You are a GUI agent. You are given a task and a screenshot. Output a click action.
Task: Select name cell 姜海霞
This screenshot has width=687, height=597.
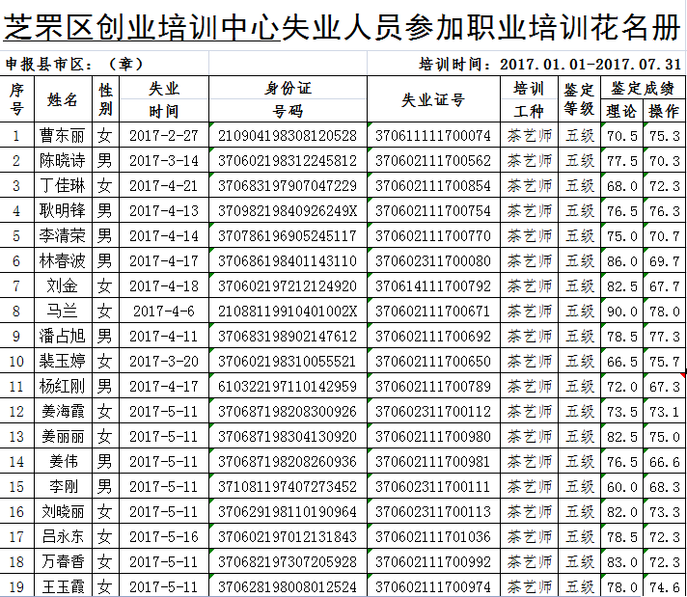[x=63, y=411]
